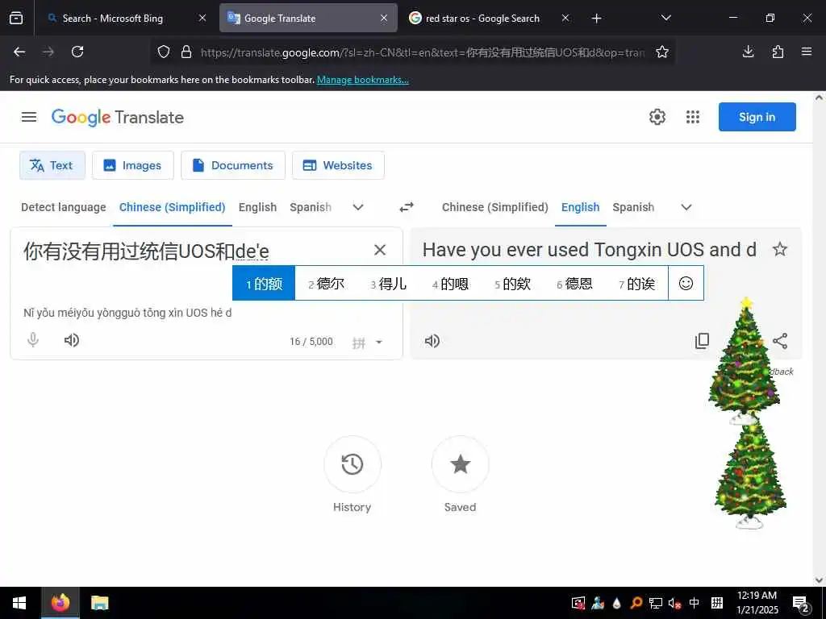The image size is (826, 619).
Task: Select Spanish as source language
Action: coord(311,207)
